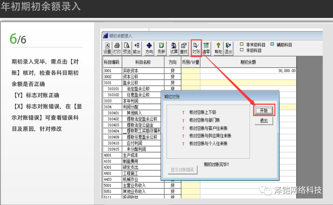333x205 pixels.
Task: Click the 查找 (Find) toolbar icon
Action: pos(184,48)
